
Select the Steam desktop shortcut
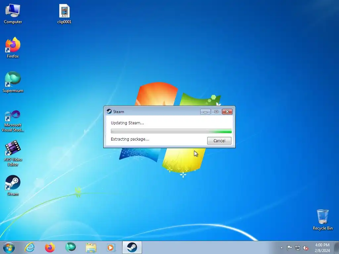click(x=13, y=186)
